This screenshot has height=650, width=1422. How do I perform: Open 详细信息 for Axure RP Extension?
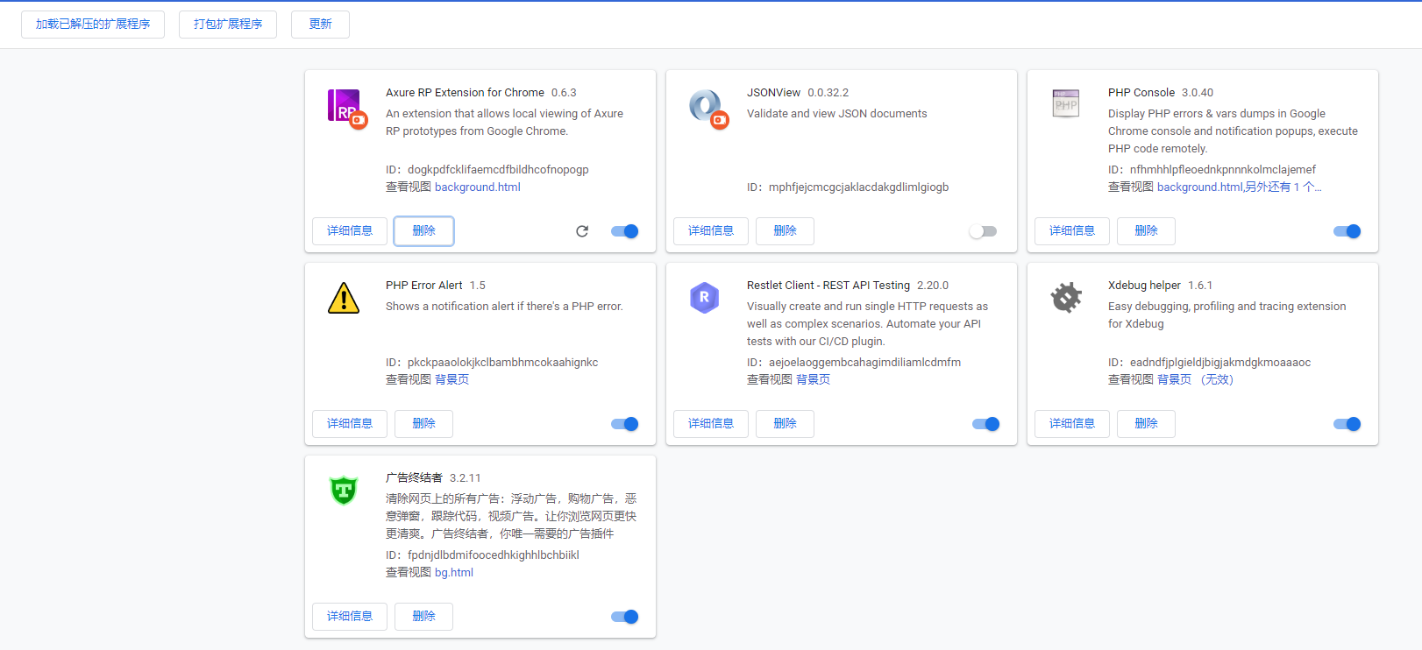pyautogui.click(x=350, y=231)
